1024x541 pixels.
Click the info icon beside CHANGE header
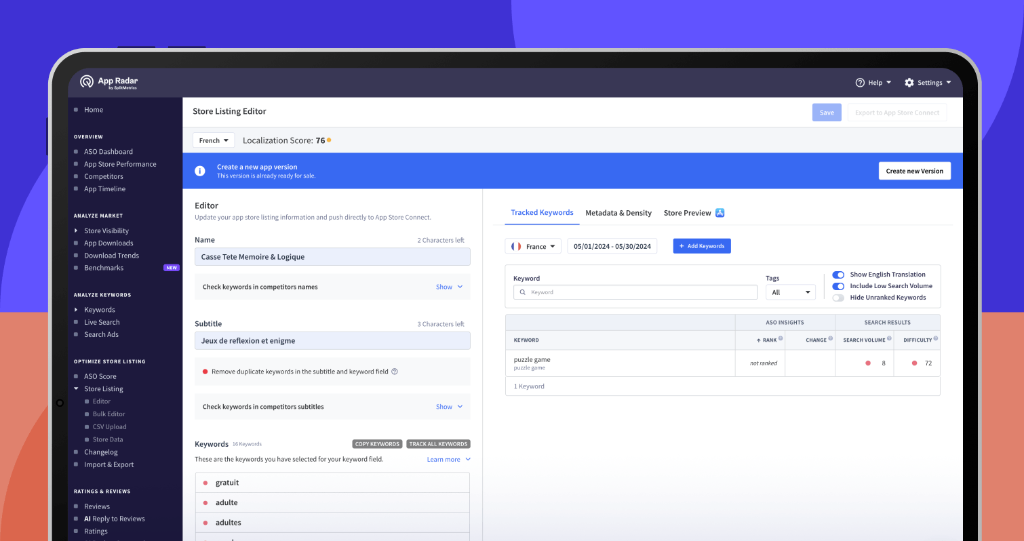[830, 339]
